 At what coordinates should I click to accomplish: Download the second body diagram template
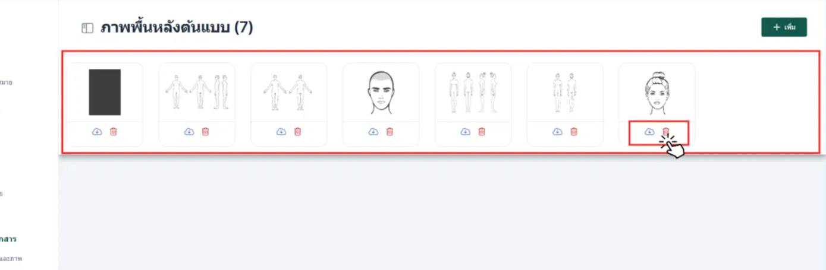tap(189, 132)
